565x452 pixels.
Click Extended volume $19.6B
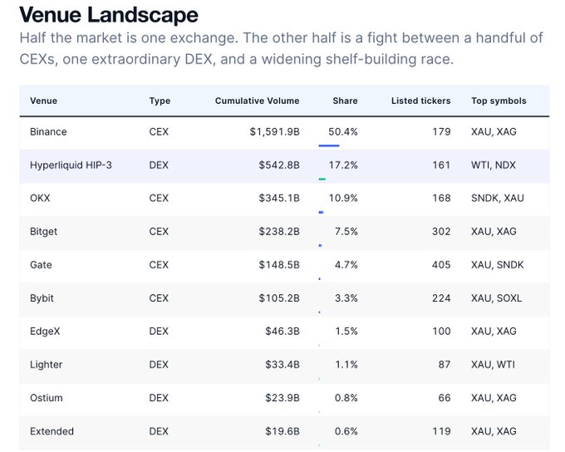282,431
